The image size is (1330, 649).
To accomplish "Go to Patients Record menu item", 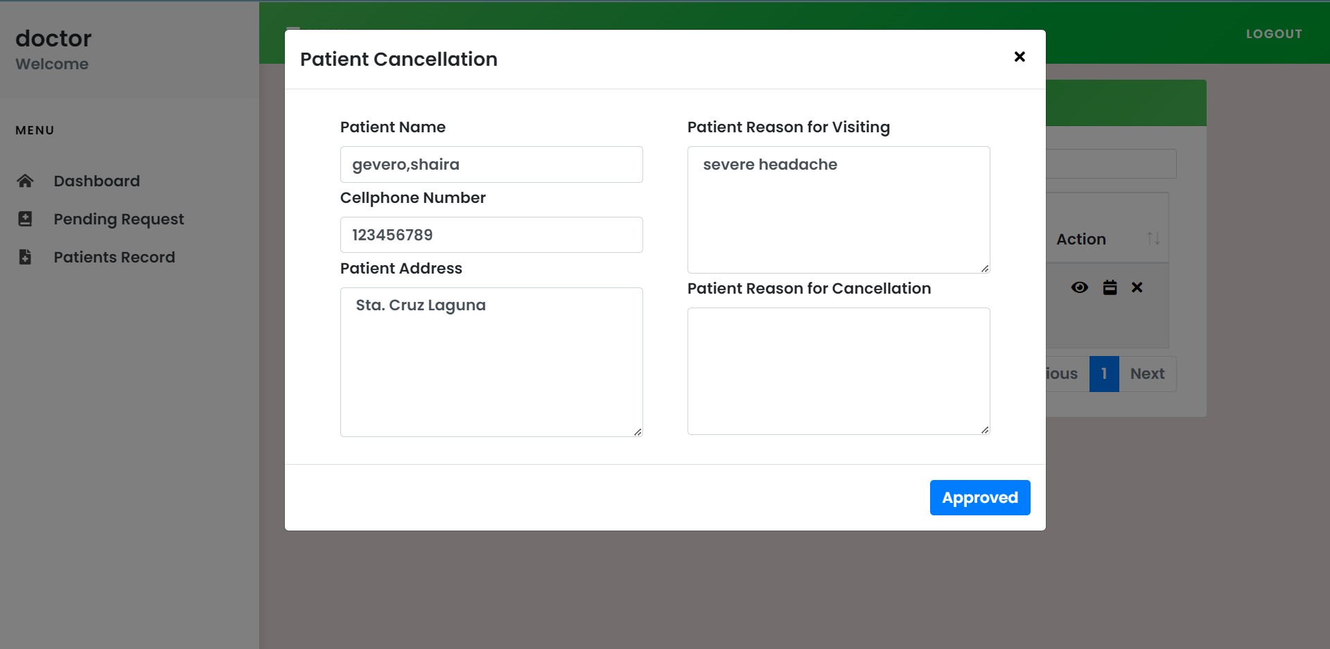I will (x=114, y=257).
